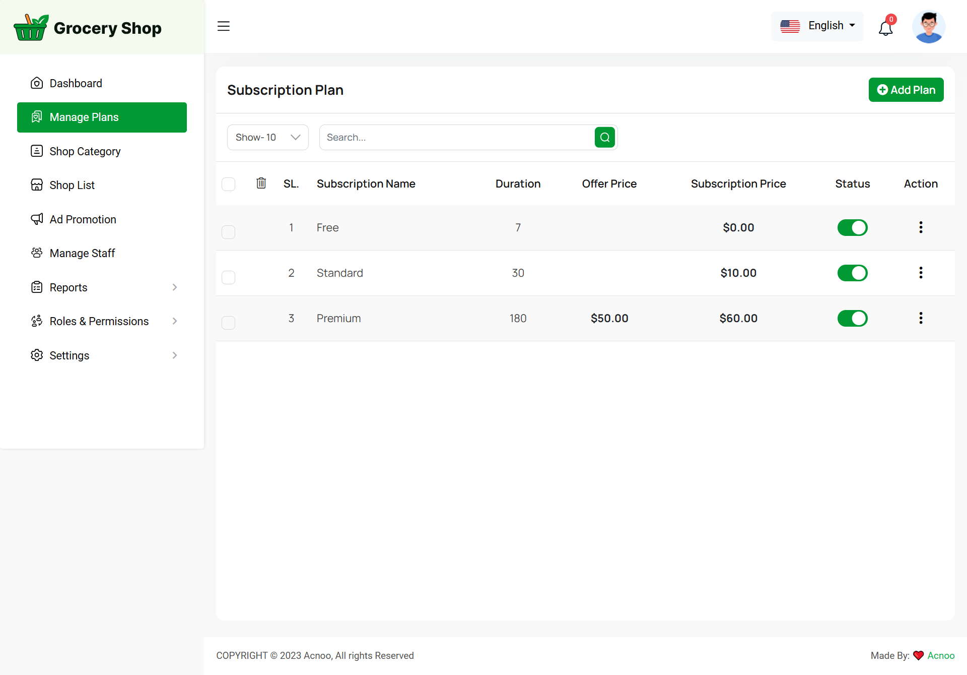Go to Shop Category in sidebar
The height and width of the screenshot is (675, 967).
[85, 151]
